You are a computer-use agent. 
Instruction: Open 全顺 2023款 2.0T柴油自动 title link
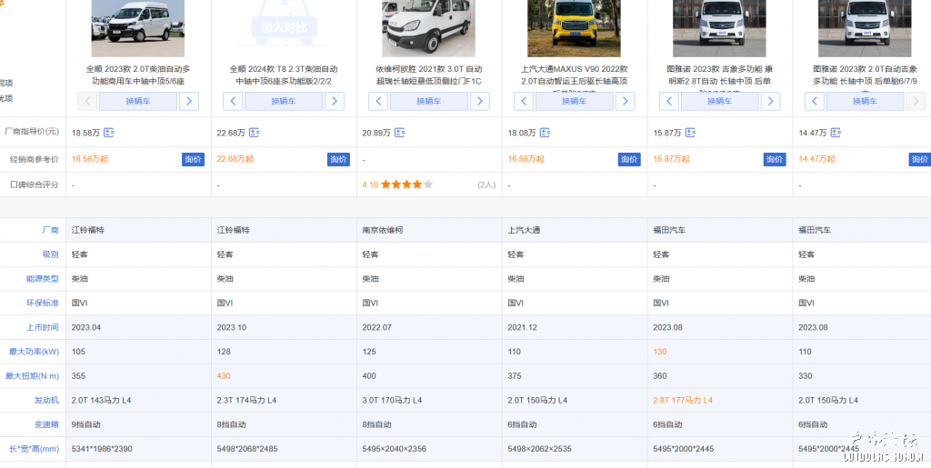(138, 75)
